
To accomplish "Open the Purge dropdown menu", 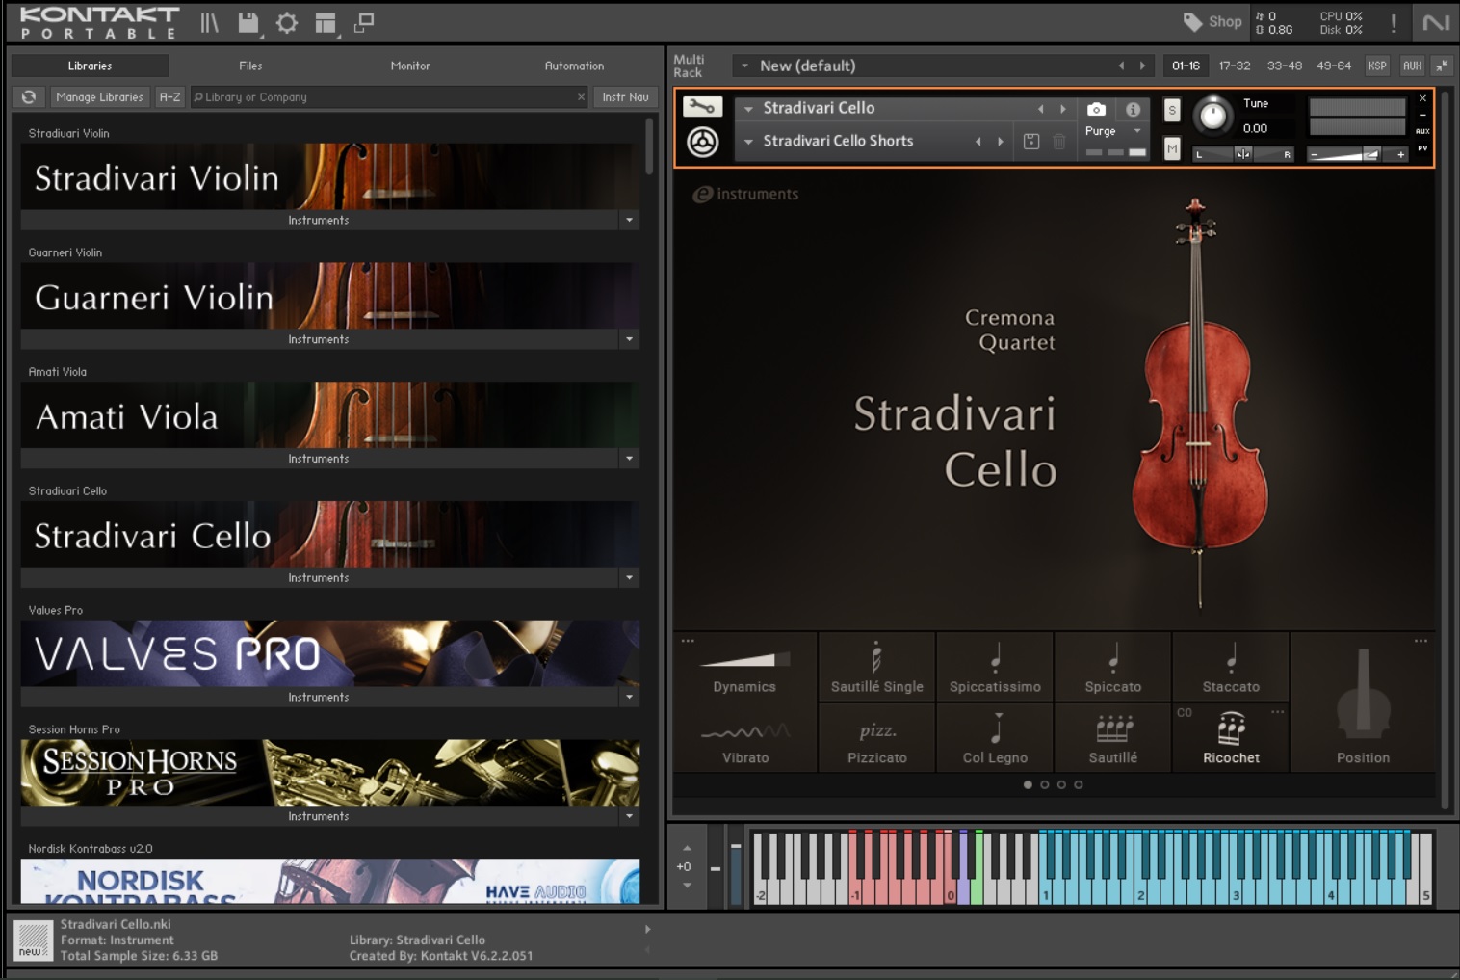I will [x=1112, y=132].
